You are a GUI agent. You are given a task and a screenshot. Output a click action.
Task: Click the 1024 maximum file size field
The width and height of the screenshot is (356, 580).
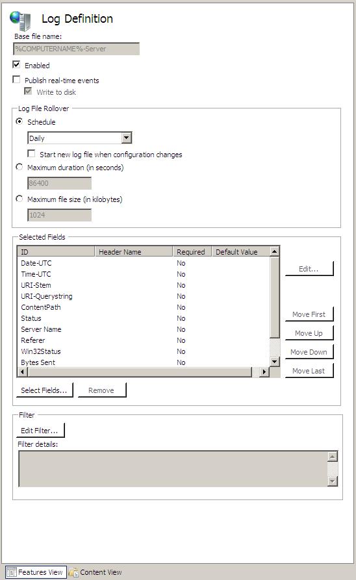pos(59,215)
